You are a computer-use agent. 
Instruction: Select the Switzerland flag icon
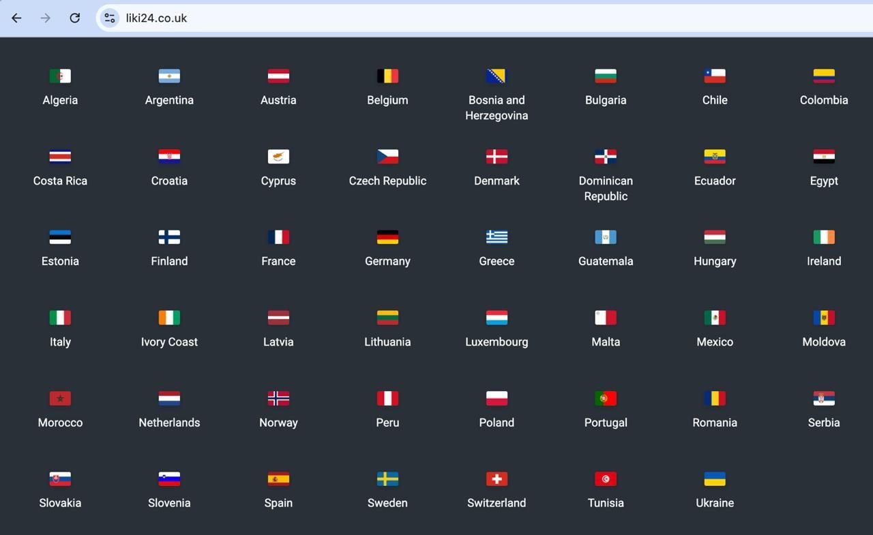point(497,479)
